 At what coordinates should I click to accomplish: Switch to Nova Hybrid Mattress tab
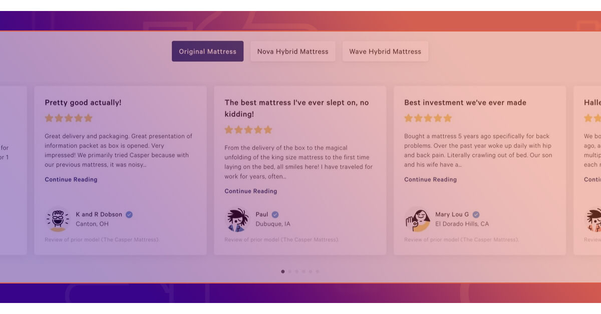click(293, 51)
